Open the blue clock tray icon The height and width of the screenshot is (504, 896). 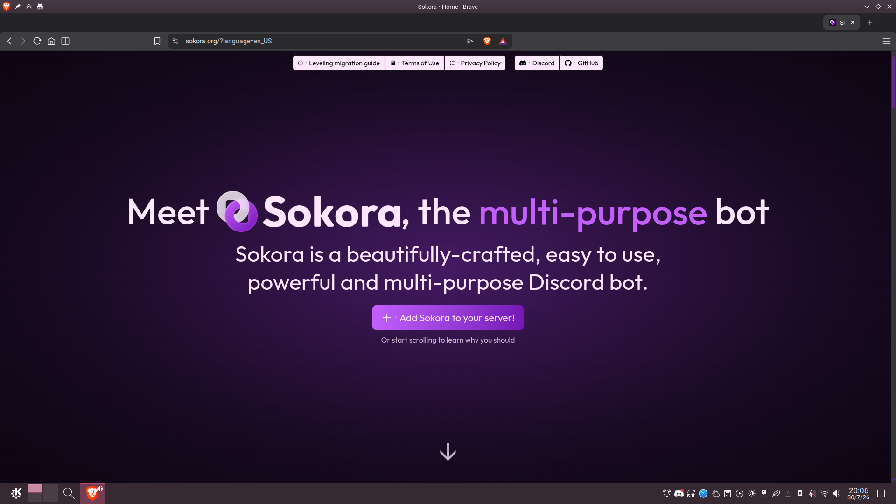click(703, 493)
